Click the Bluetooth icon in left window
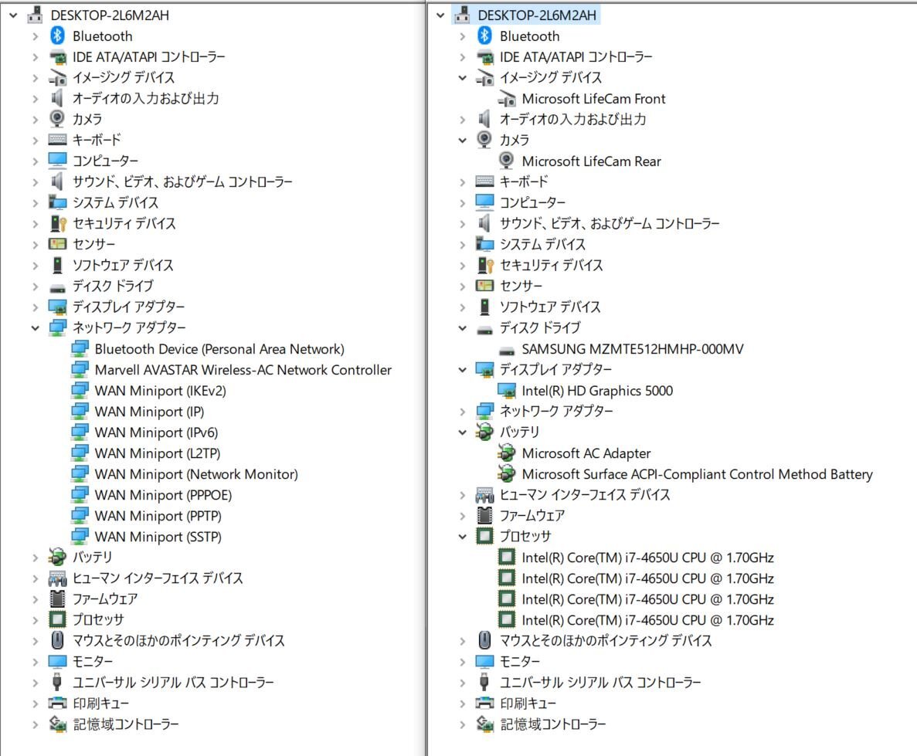 tap(57, 36)
